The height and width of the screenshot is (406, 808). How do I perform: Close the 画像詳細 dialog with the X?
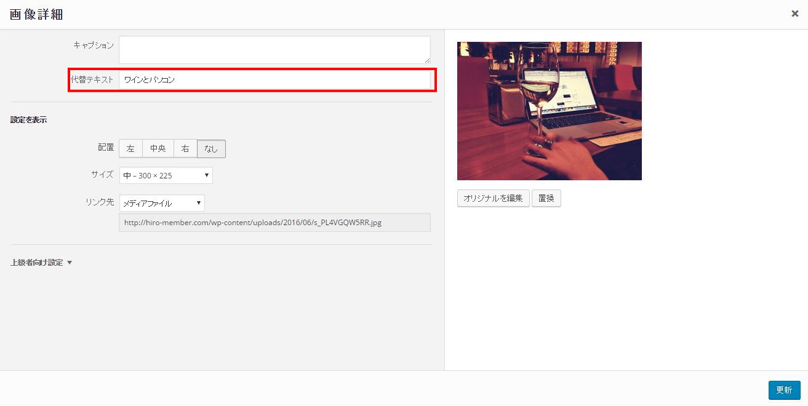(794, 14)
